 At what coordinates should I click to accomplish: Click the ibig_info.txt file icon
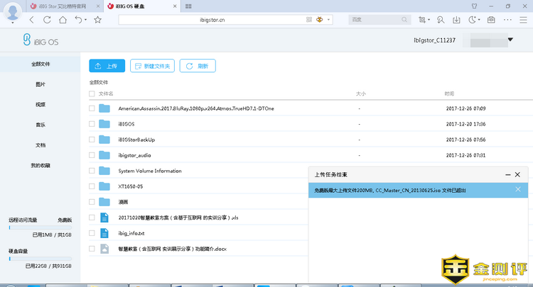pyautogui.click(x=104, y=233)
